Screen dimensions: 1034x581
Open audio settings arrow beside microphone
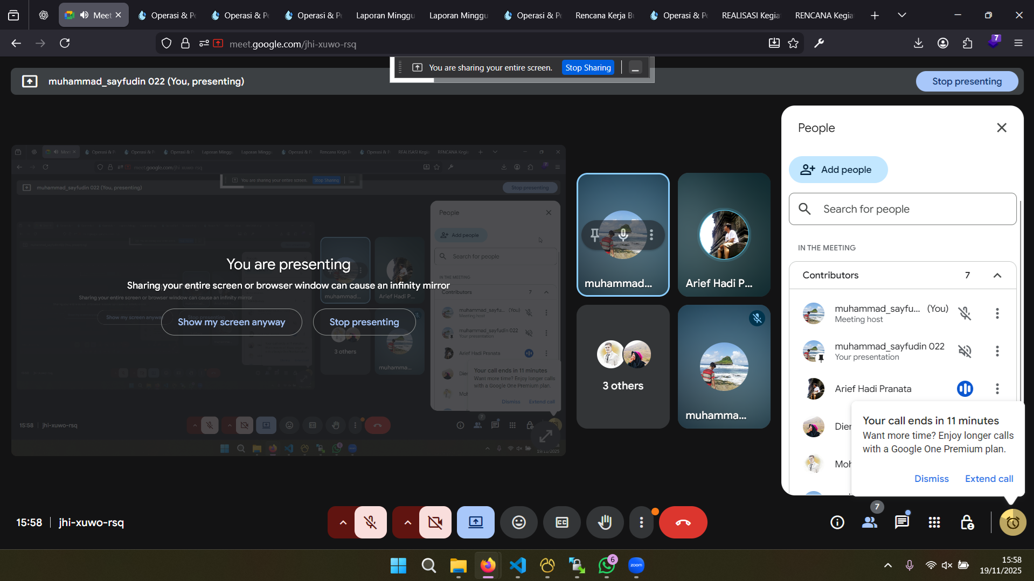[x=343, y=522]
